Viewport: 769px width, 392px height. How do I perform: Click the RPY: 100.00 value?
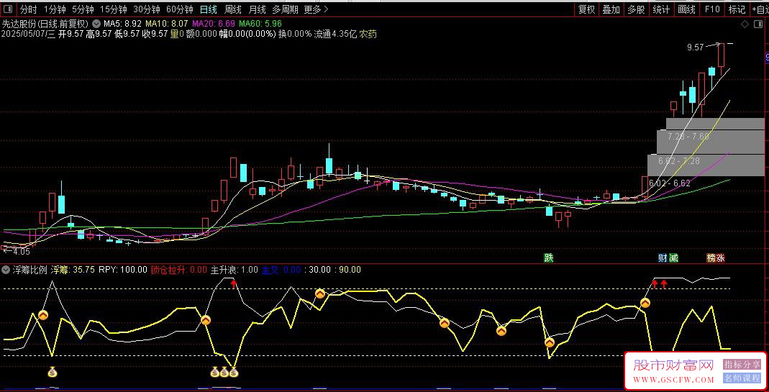(x=122, y=269)
